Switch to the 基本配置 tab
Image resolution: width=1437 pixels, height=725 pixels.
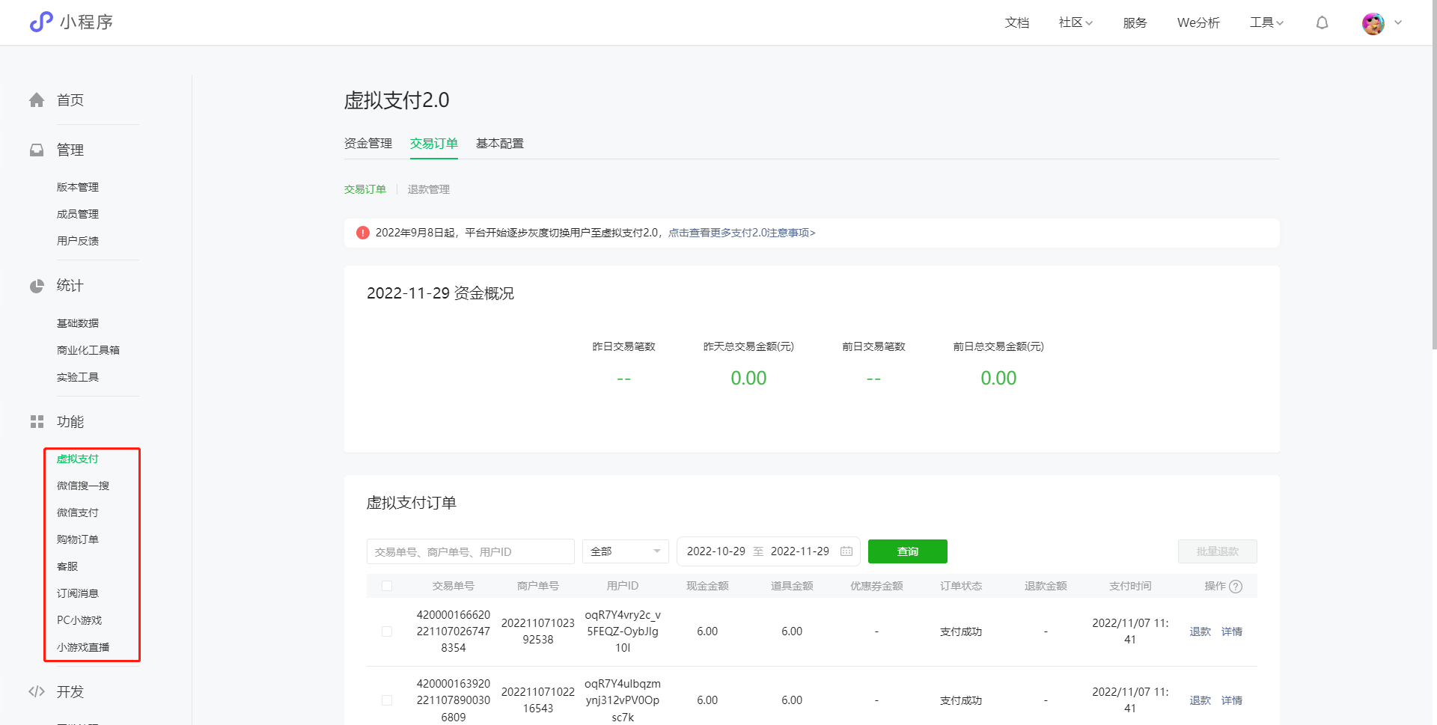[500, 143]
